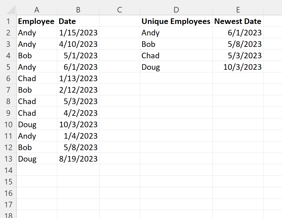282x218 pixels.
Task: Select row 17 header
Action: pyautogui.click(x=8, y=205)
